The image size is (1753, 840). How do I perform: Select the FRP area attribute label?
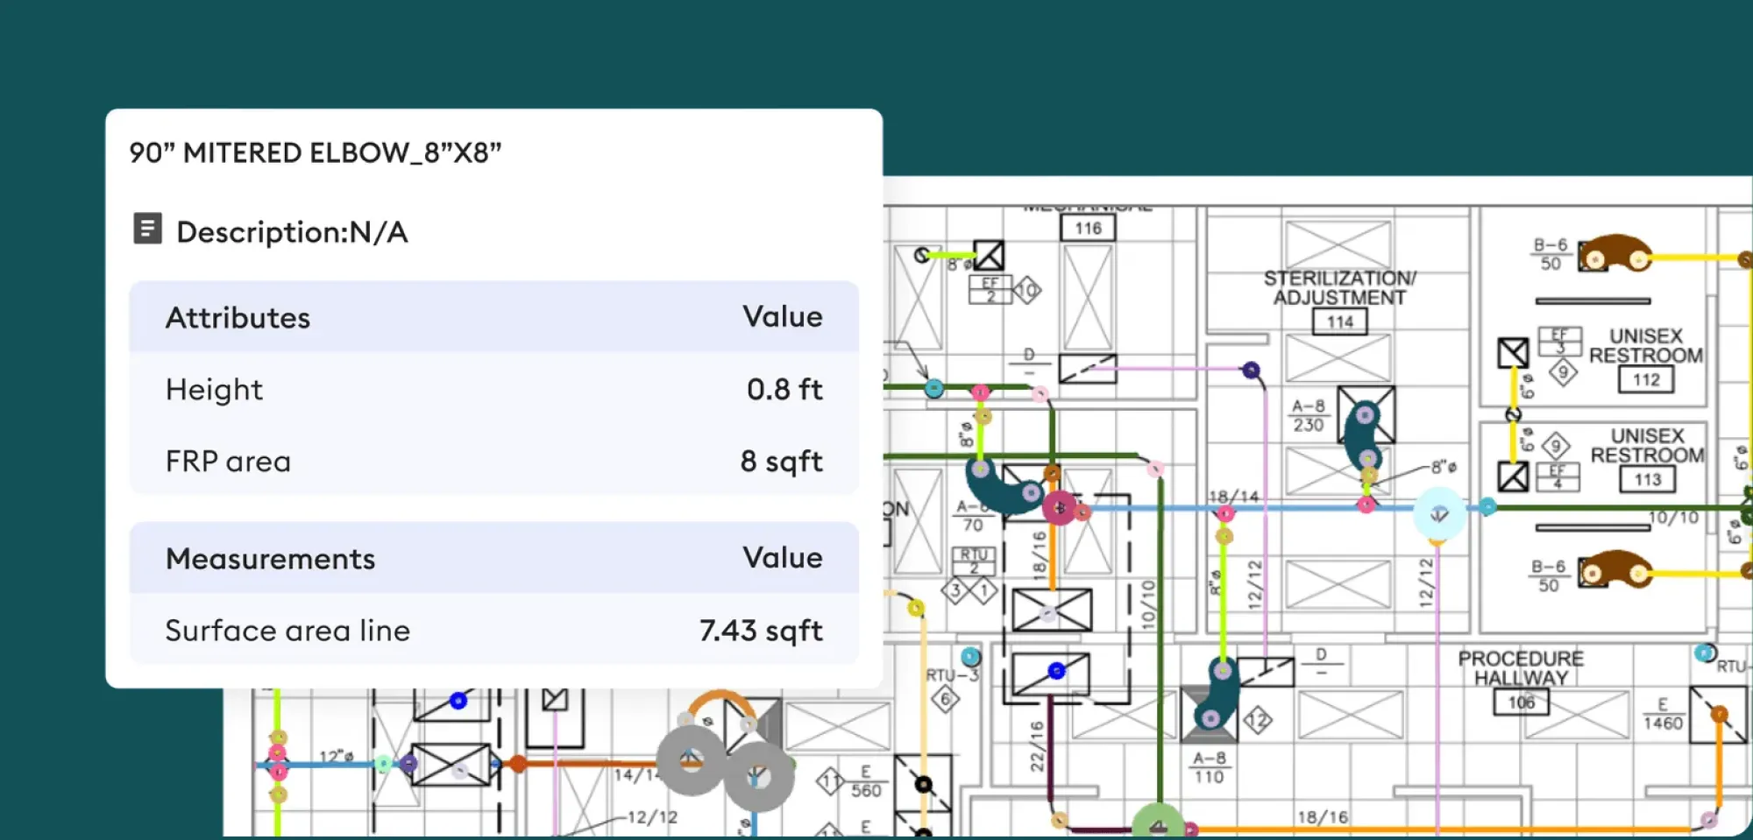pos(228,461)
